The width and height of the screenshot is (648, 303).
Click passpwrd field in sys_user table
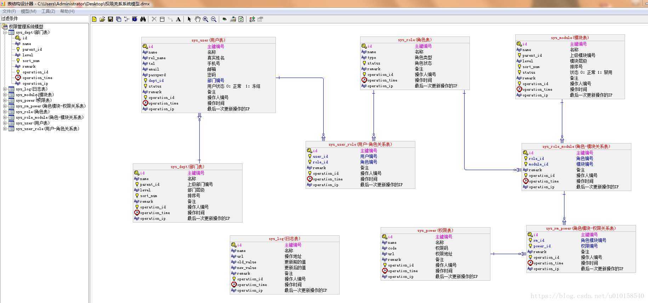(x=157, y=75)
